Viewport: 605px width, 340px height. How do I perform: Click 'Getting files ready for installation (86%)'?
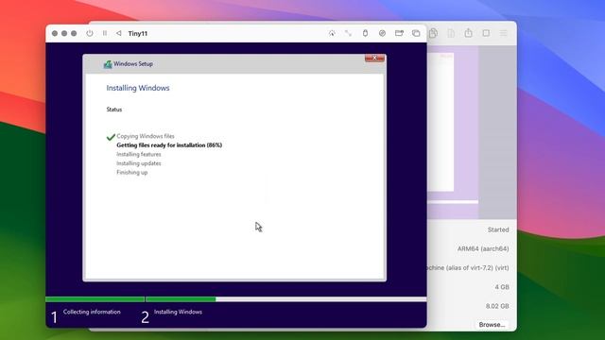click(x=169, y=145)
